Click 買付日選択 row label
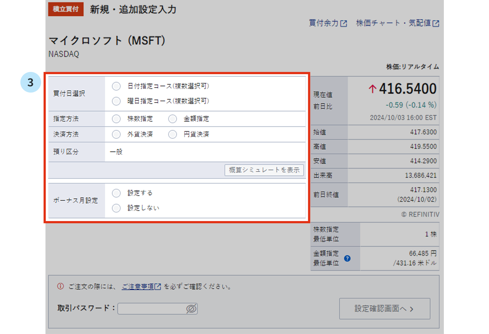489x334 pixels. [69, 94]
